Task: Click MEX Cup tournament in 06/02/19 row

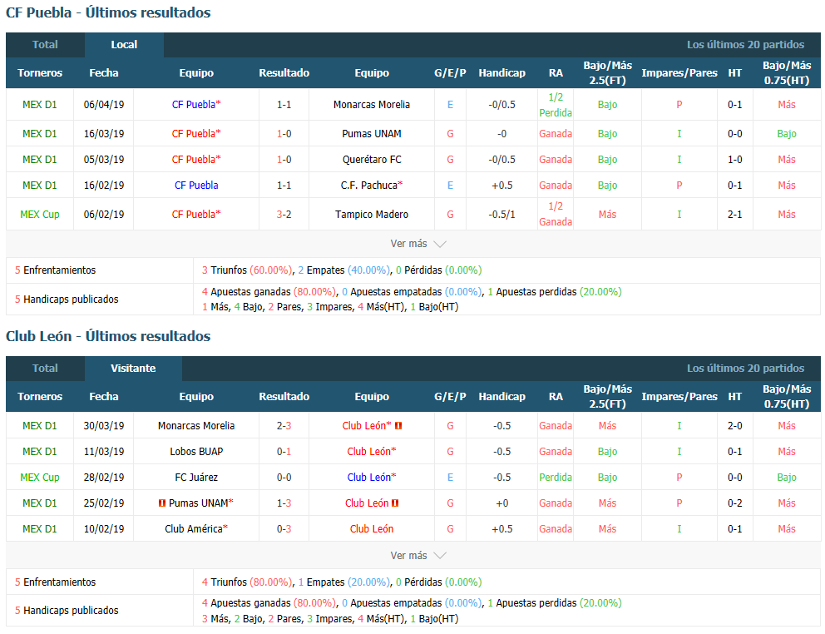Action: tap(40, 215)
